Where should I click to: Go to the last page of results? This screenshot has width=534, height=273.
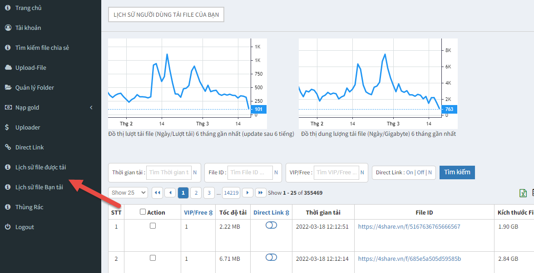pos(261,193)
